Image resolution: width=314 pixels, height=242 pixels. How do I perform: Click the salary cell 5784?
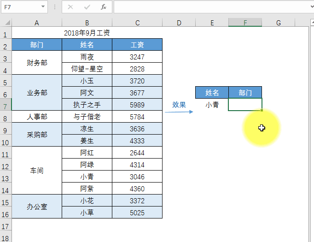point(137,117)
